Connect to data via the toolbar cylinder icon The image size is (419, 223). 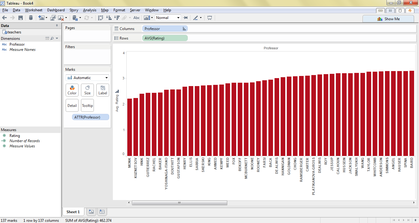31,18
